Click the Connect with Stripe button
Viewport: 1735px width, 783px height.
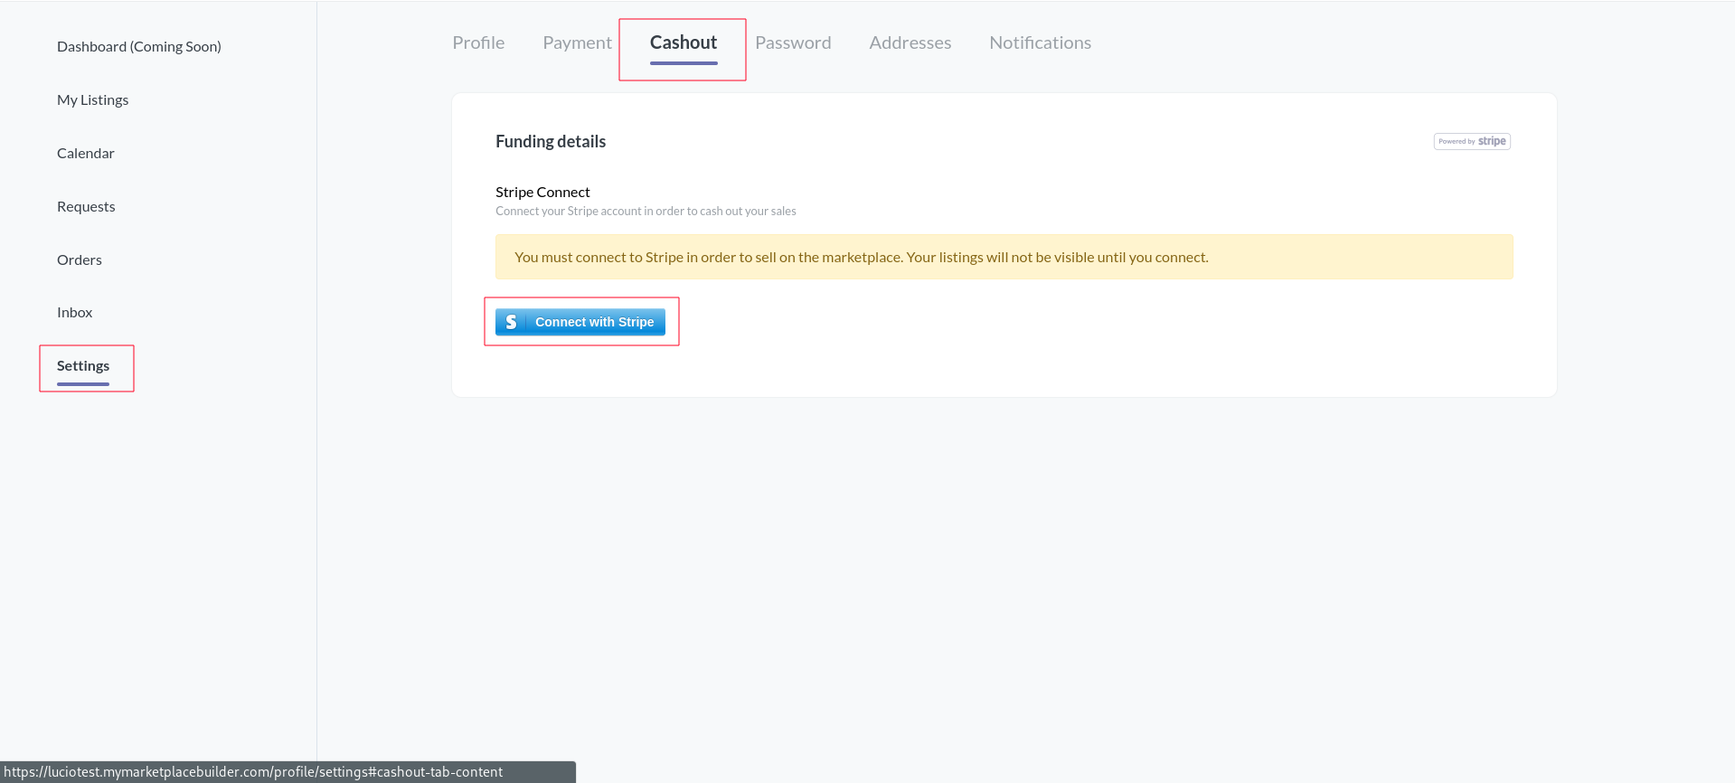580,322
